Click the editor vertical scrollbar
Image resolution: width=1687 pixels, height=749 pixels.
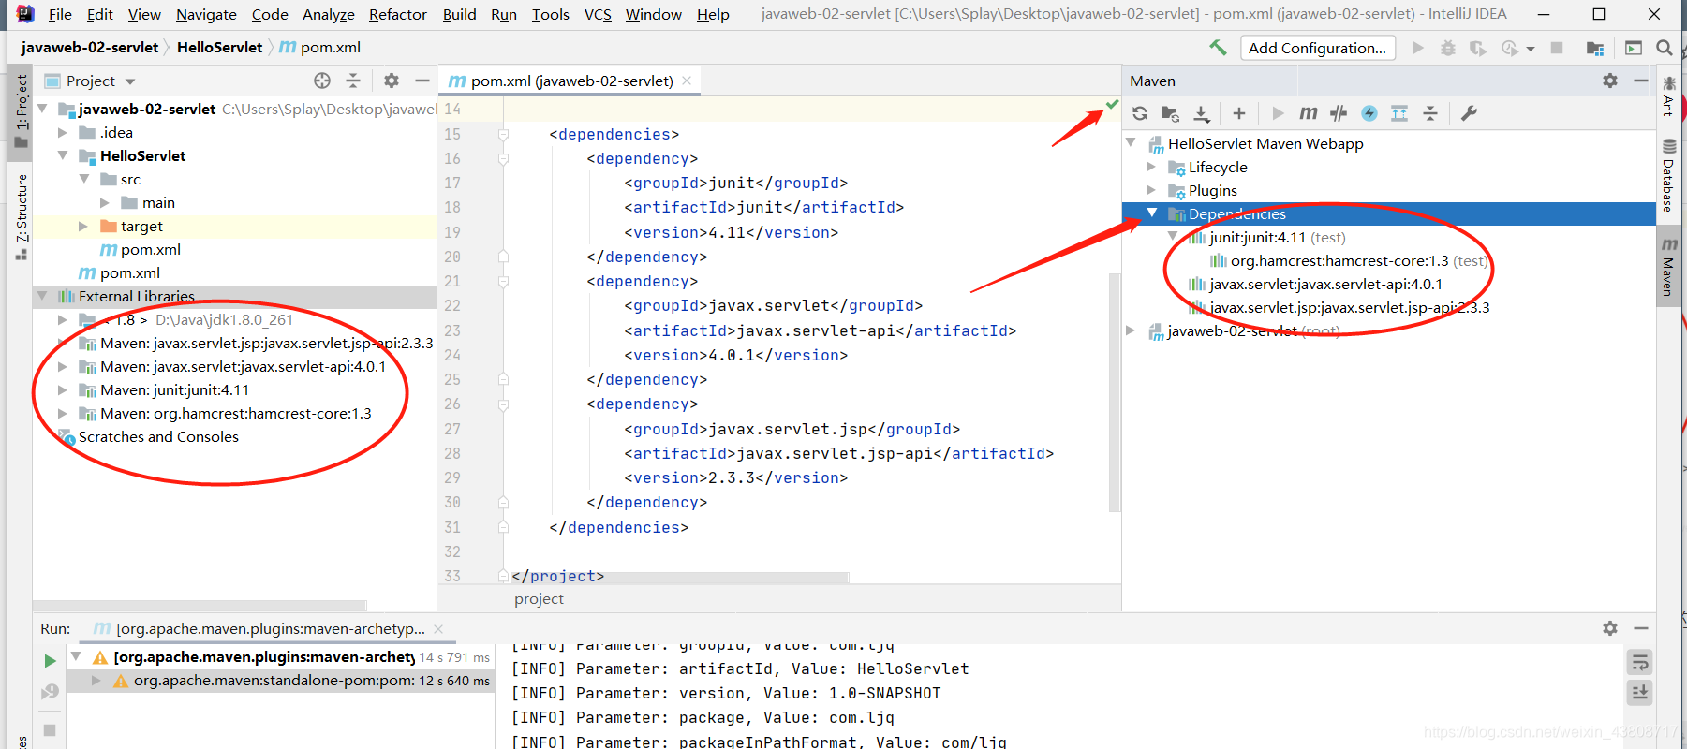pyautogui.click(x=1115, y=393)
